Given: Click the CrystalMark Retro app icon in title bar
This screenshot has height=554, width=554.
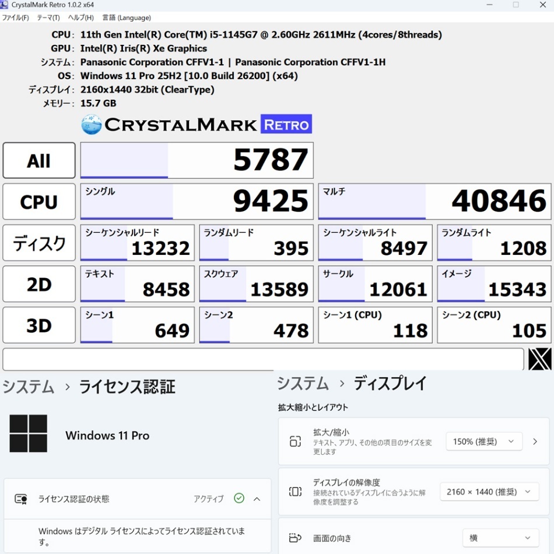Looking at the screenshot, I should pos(4,5).
